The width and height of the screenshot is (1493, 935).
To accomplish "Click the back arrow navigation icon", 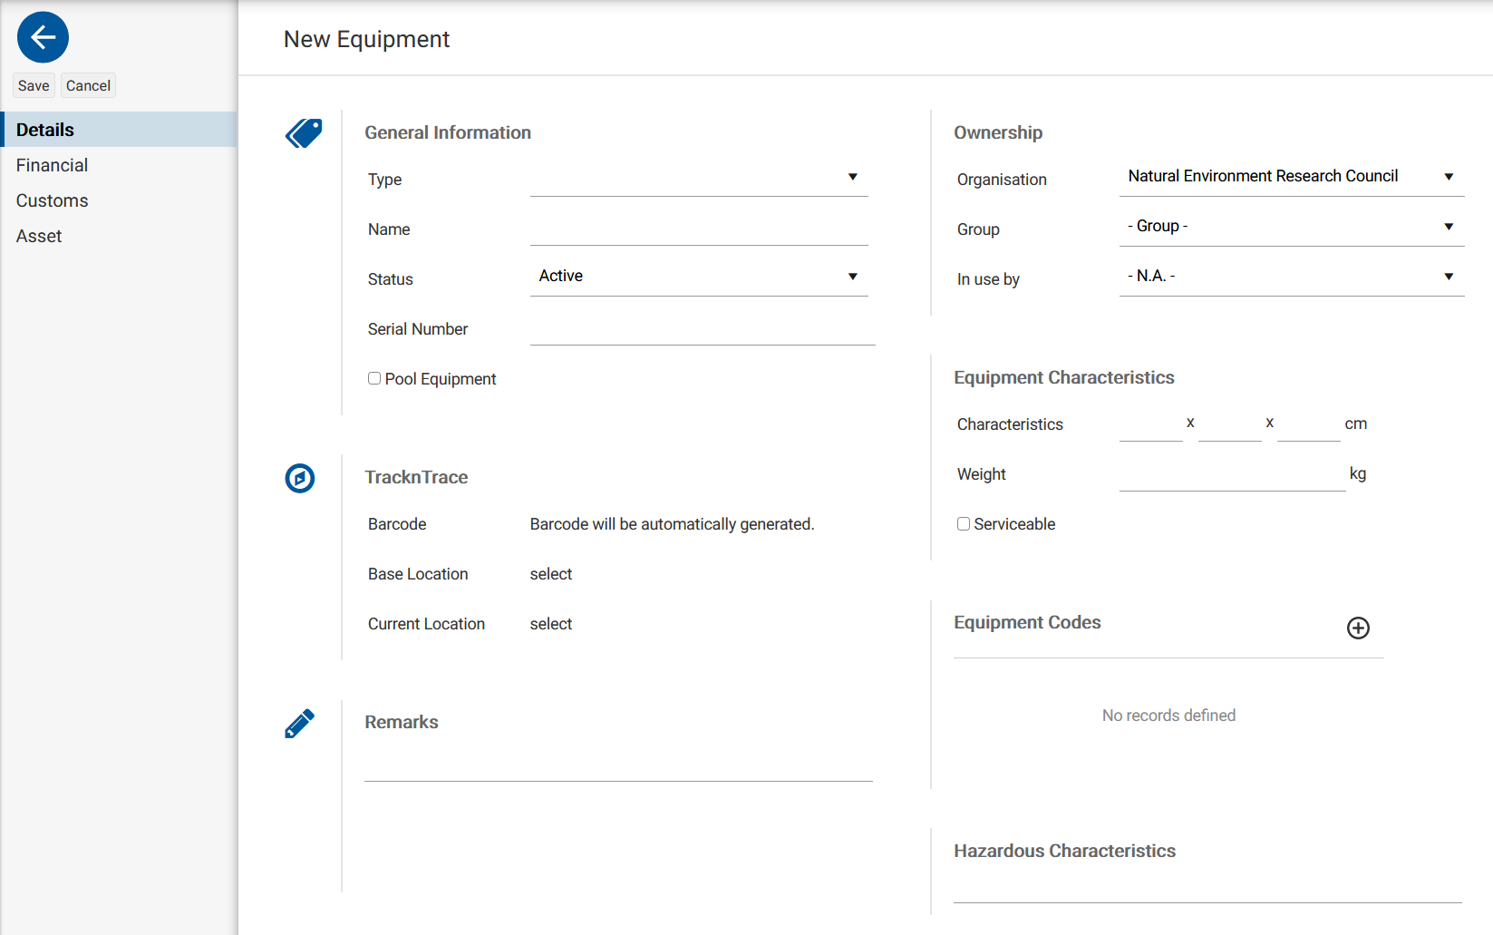I will coord(43,37).
